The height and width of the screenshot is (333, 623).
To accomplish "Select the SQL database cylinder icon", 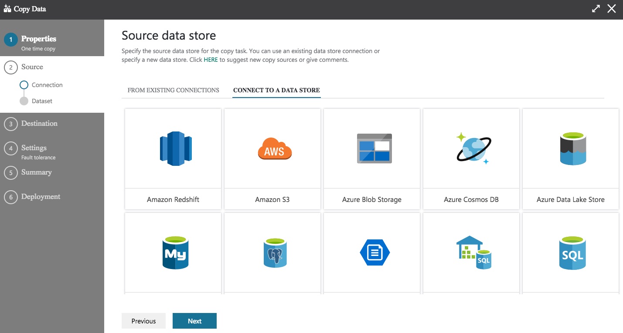I will pos(572,253).
